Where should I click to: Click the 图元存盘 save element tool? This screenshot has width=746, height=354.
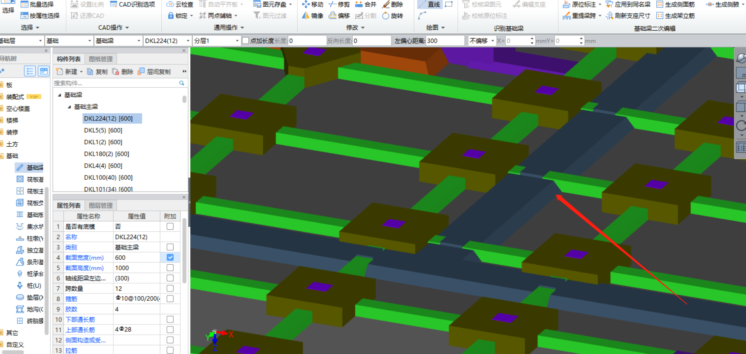point(272,4)
